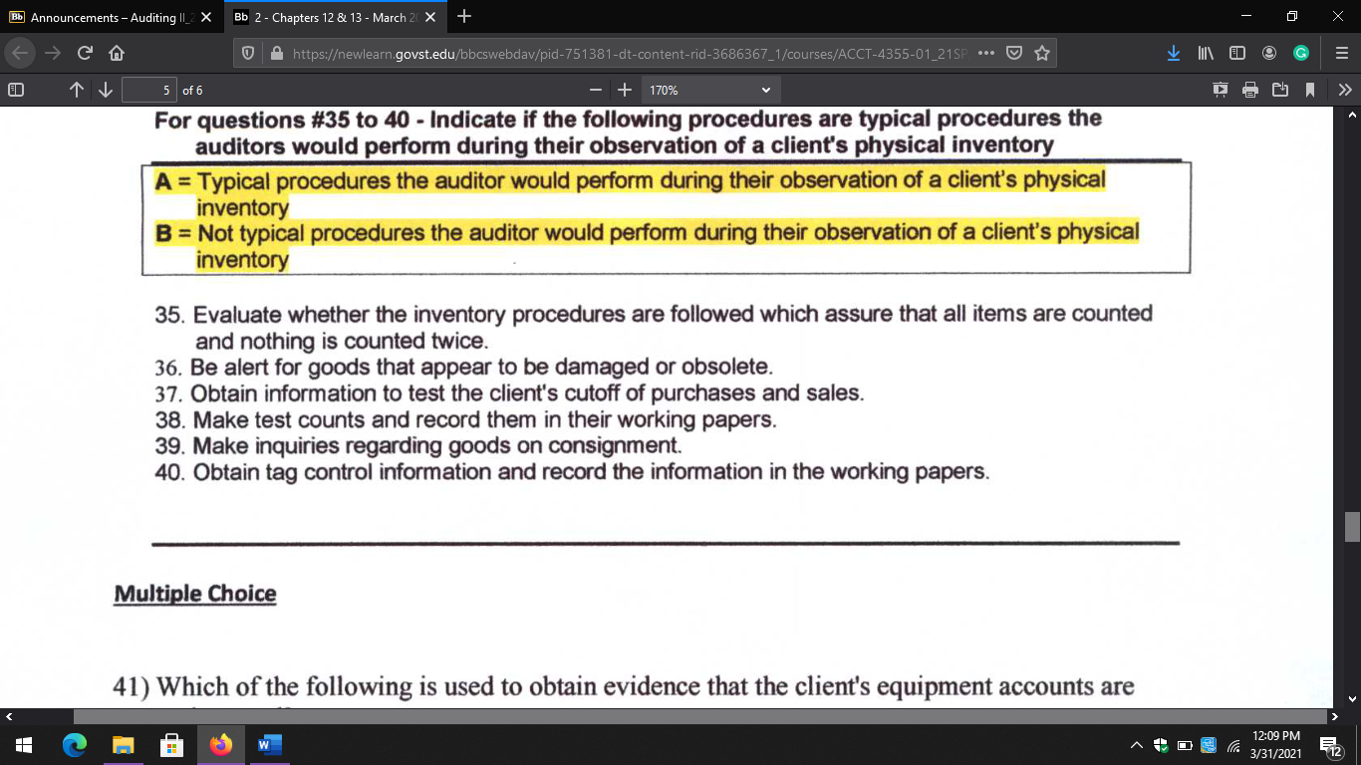Screen dimensions: 1361x765
Task: Go to the previous page of the PDF
Action: pos(76,90)
